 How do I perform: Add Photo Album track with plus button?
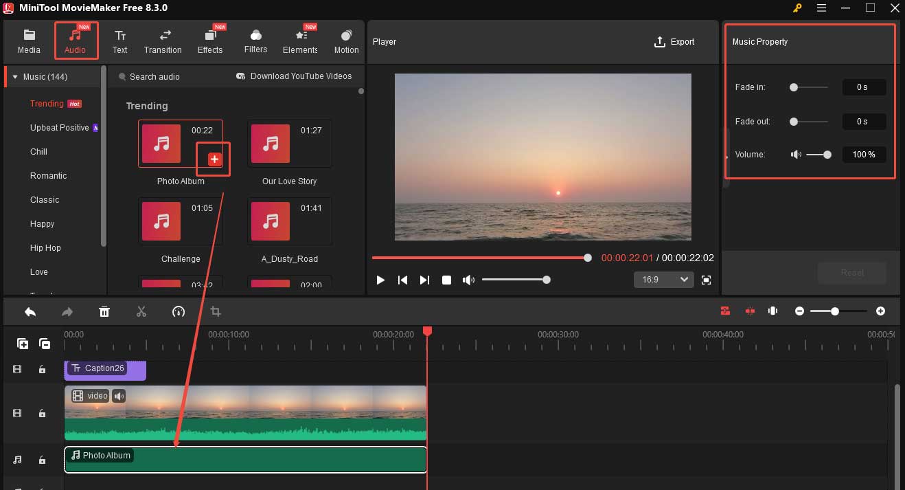[x=214, y=159]
